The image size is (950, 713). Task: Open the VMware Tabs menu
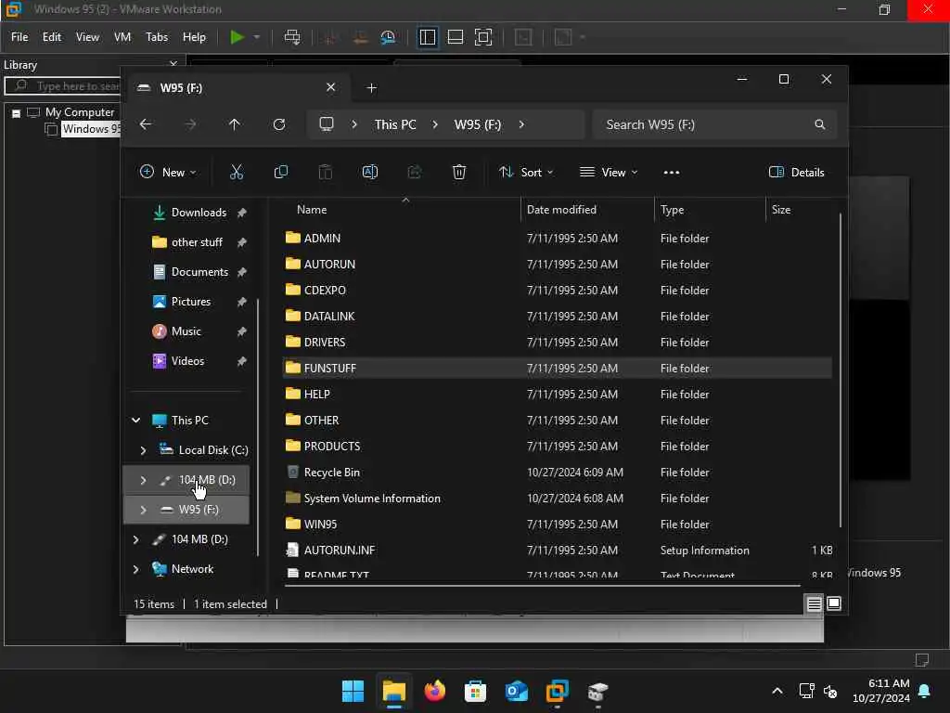[x=156, y=37]
